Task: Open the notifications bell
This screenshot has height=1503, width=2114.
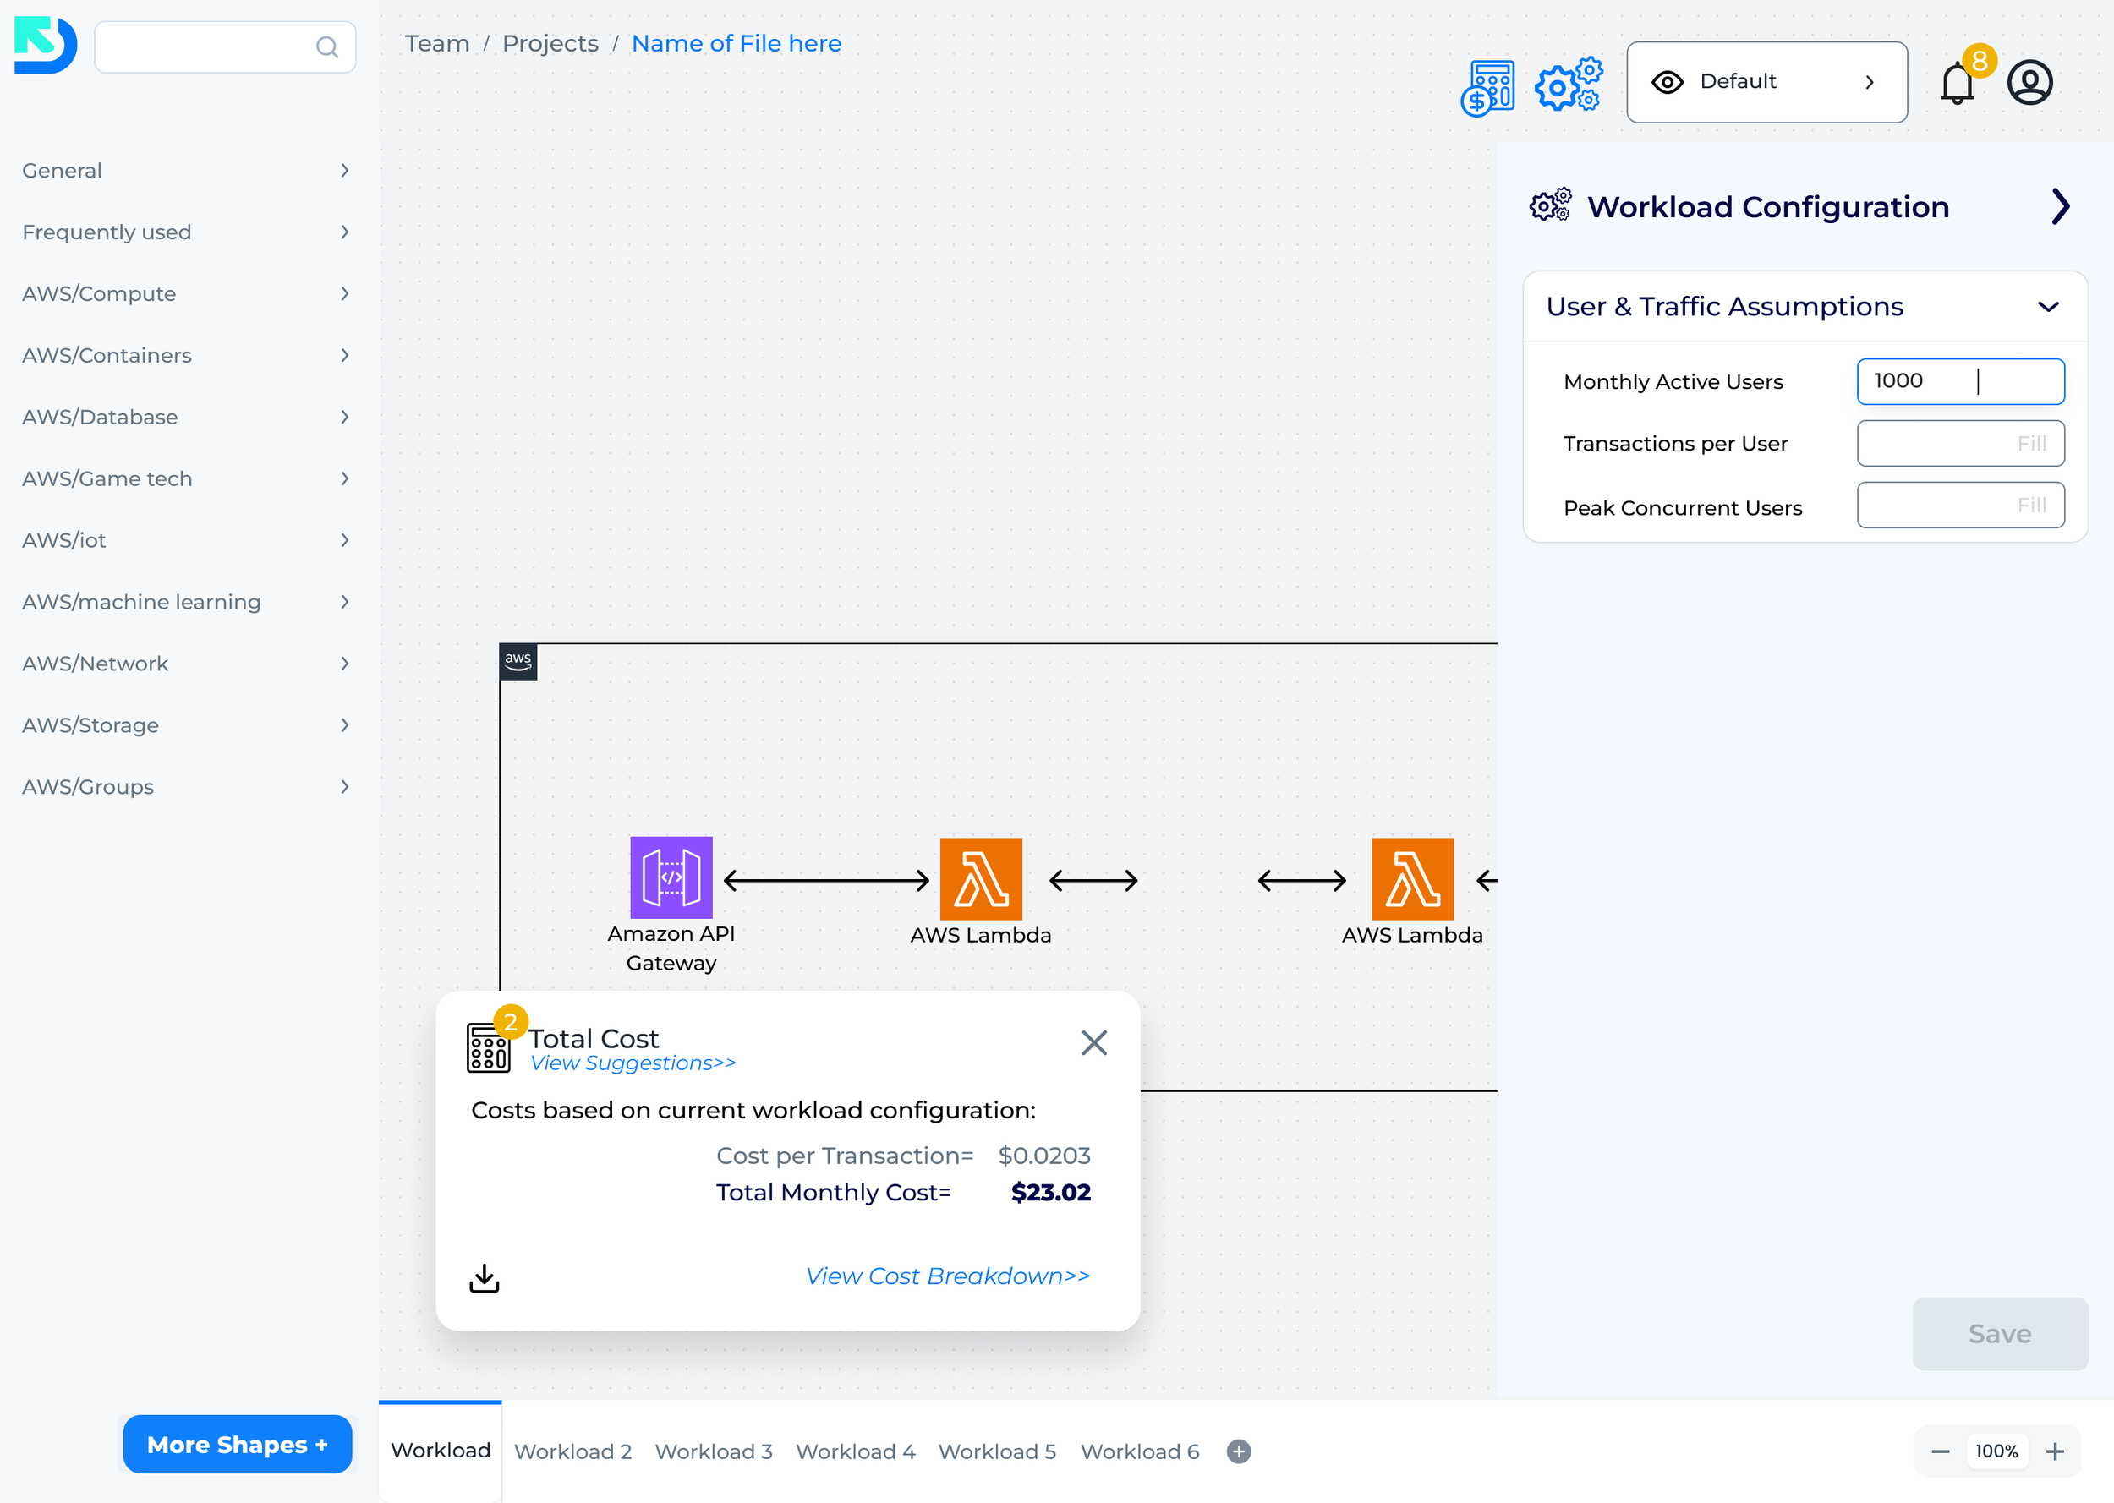Action: click(x=1958, y=85)
